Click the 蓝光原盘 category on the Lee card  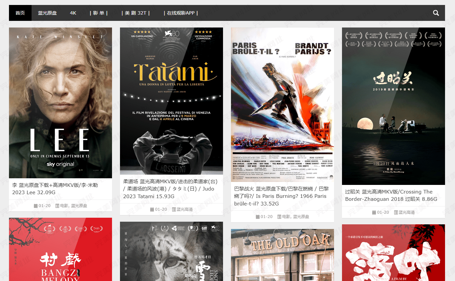click(x=79, y=206)
